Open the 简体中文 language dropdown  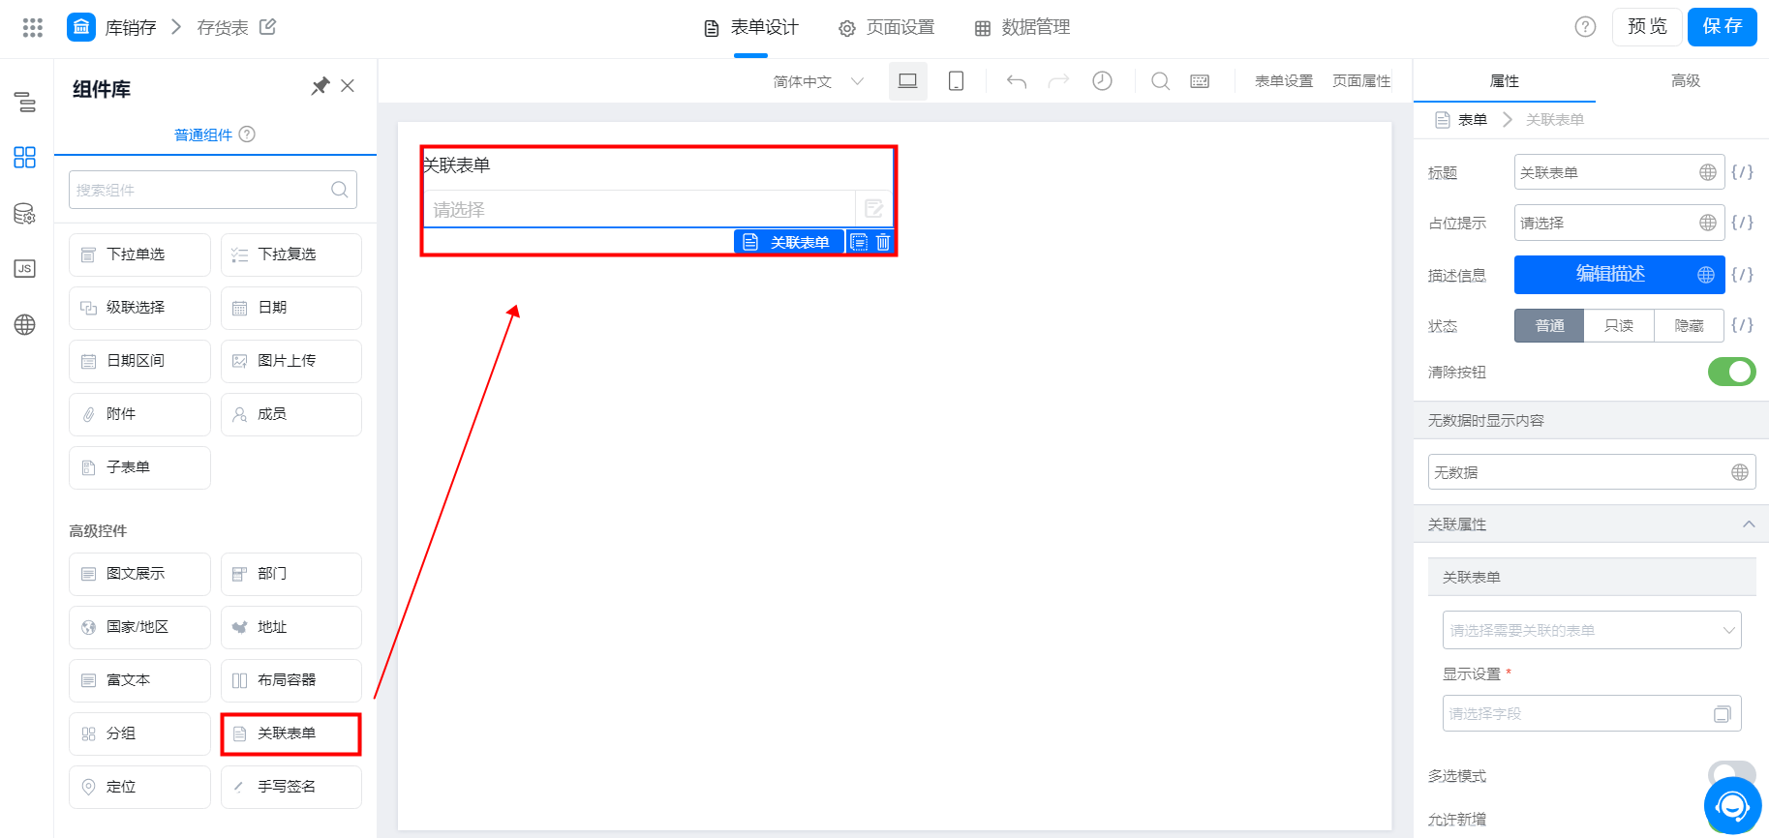(818, 81)
